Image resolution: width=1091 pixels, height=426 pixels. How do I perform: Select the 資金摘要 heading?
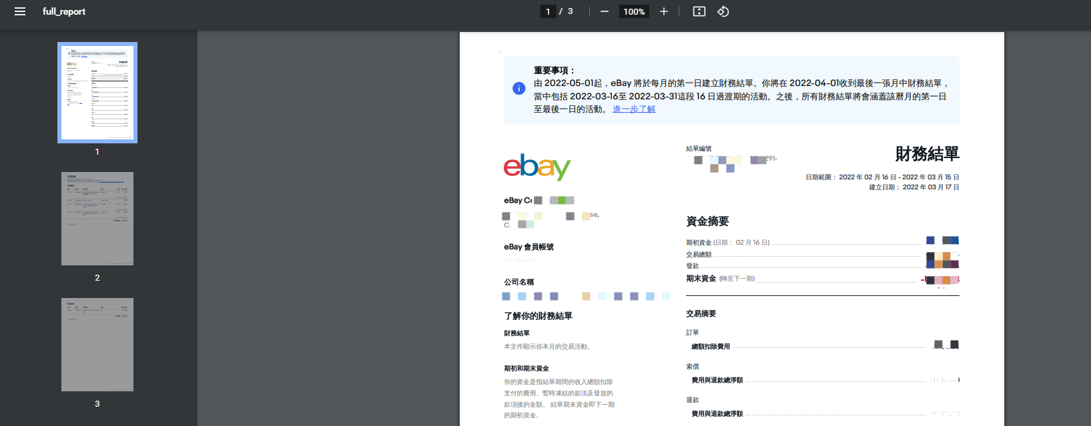point(707,221)
